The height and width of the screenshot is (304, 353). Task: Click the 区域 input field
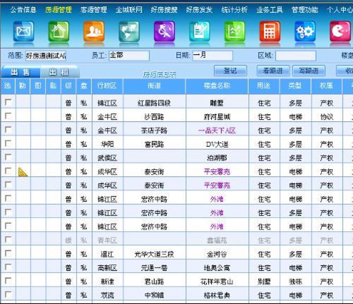[x=296, y=56]
